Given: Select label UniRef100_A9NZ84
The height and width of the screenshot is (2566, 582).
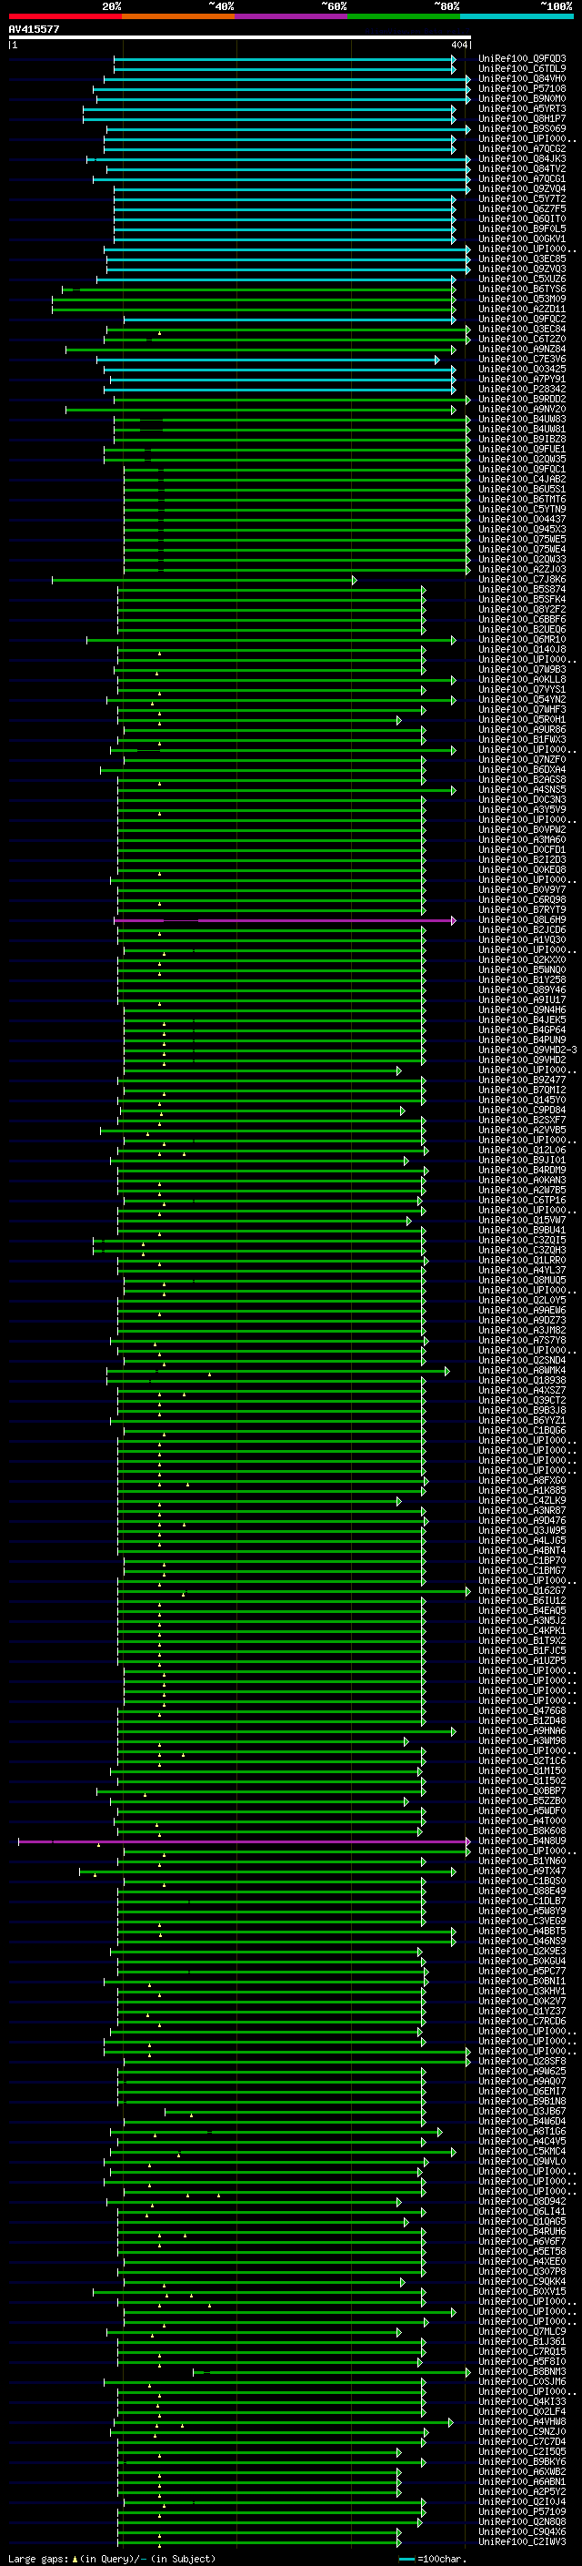Looking at the screenshot, I should [522, 349].
